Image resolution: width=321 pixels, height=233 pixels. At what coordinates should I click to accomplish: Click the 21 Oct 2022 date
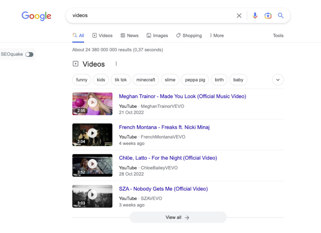[131, 112]
